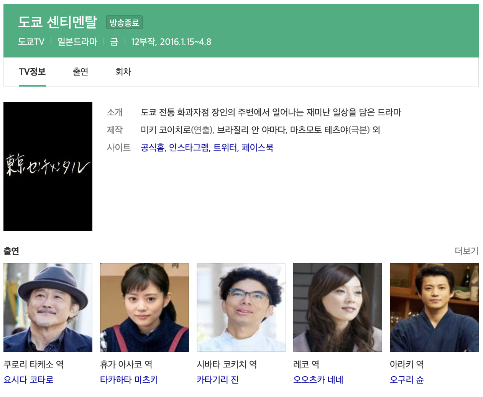Click the director name 미키 코이치로
Screen dimensions: 483x397
(166, 130)
